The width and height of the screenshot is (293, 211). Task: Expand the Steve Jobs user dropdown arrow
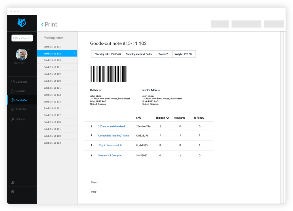(30, 63)
